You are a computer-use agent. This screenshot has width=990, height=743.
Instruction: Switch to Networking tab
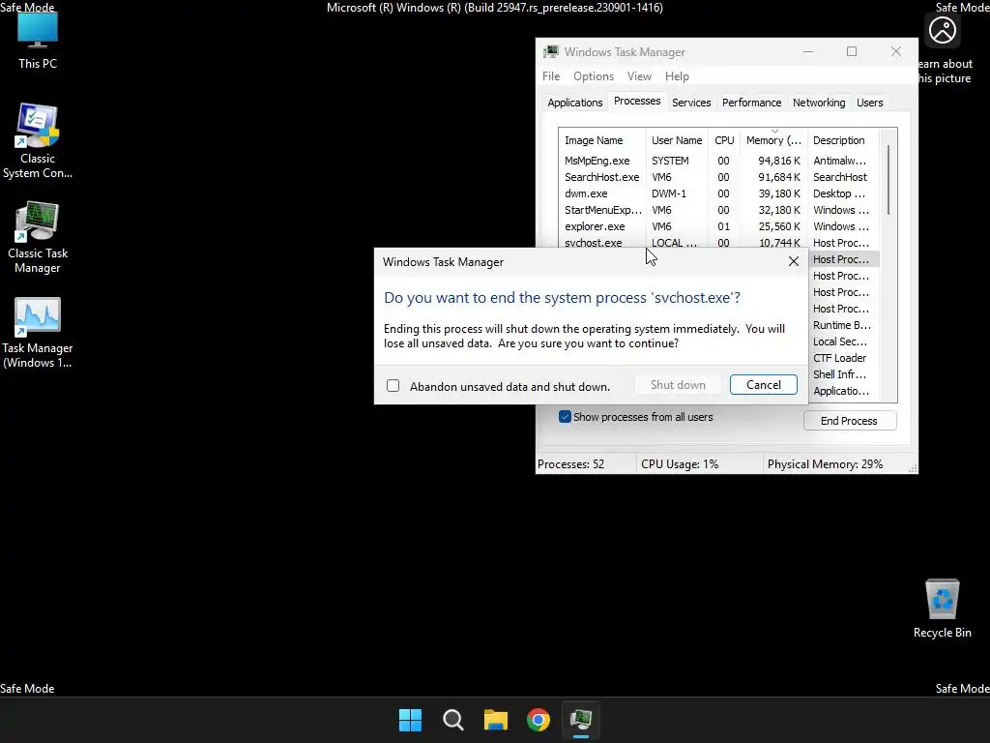click(x=819, y=103)
